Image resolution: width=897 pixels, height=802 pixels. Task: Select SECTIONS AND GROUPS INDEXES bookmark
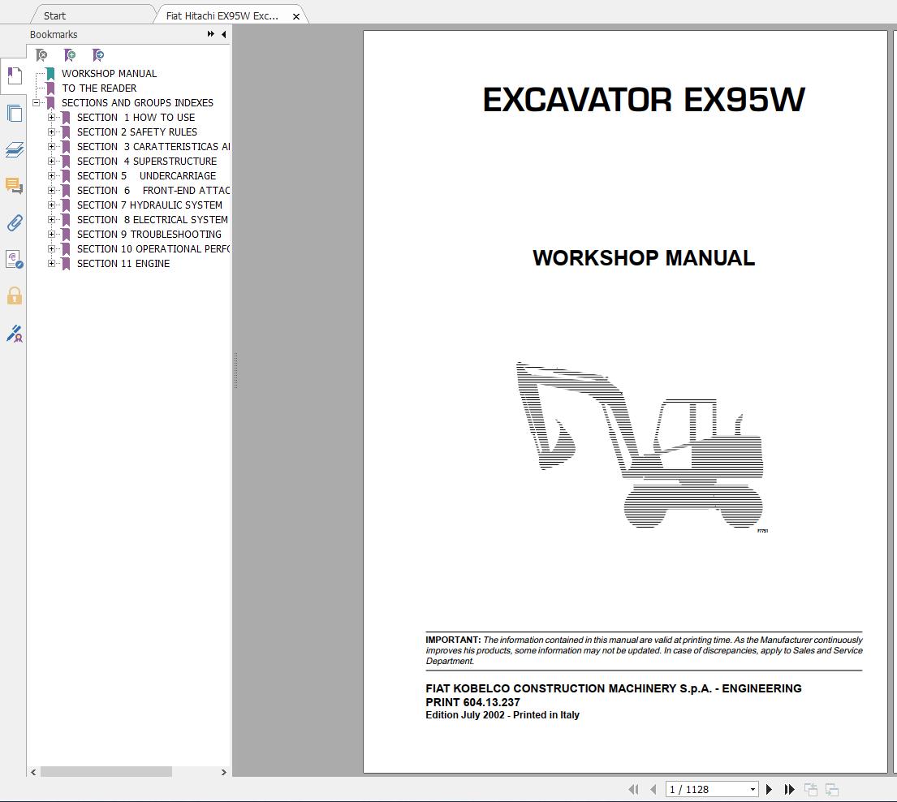pyautogui.click(x=137, y=103)
